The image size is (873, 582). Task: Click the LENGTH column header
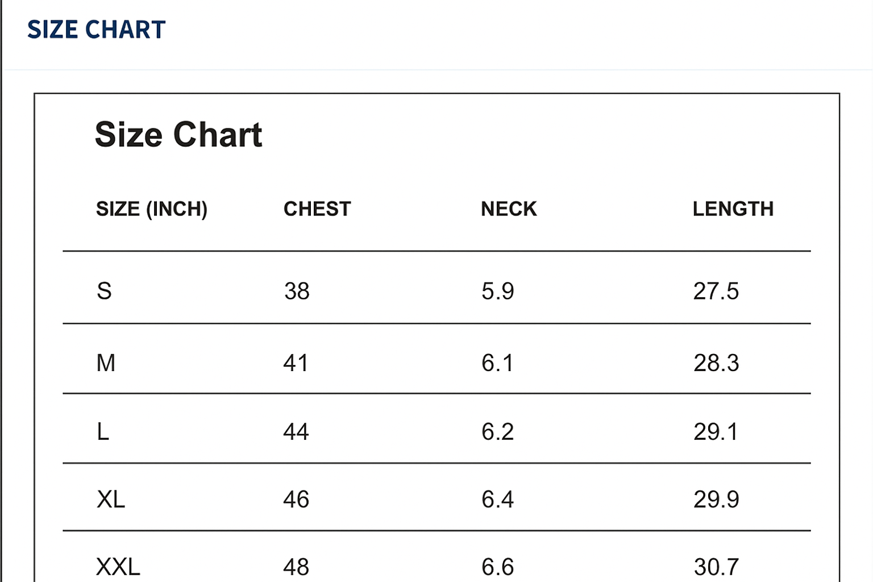(x=733, y=209)
